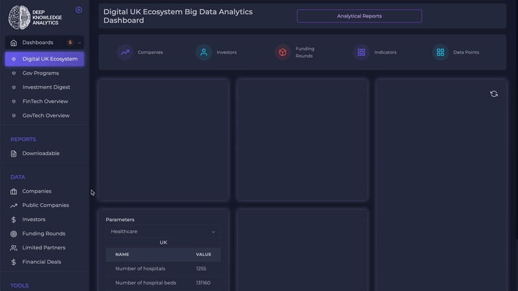Open FinTech Overview dashboard

[x=45, y=102]
